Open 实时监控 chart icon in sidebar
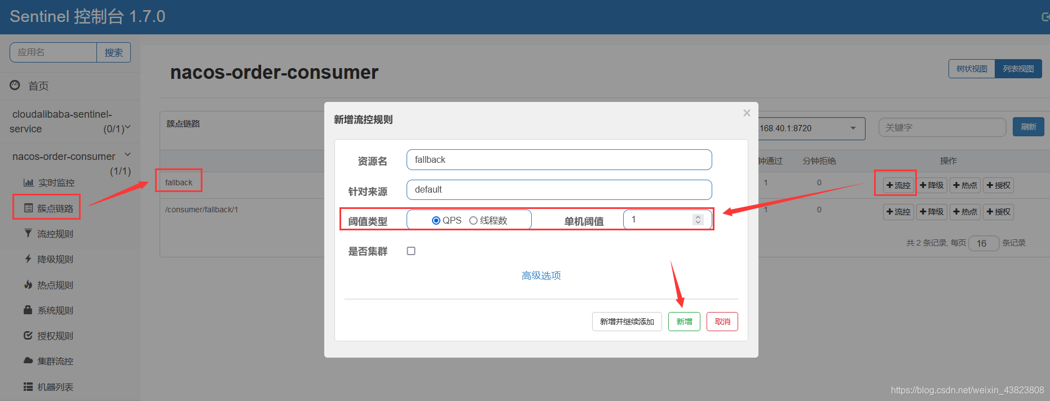Image resolution: width=1050 pixels, height=401 pixels. pyautogui.click(x=28, y=182)
